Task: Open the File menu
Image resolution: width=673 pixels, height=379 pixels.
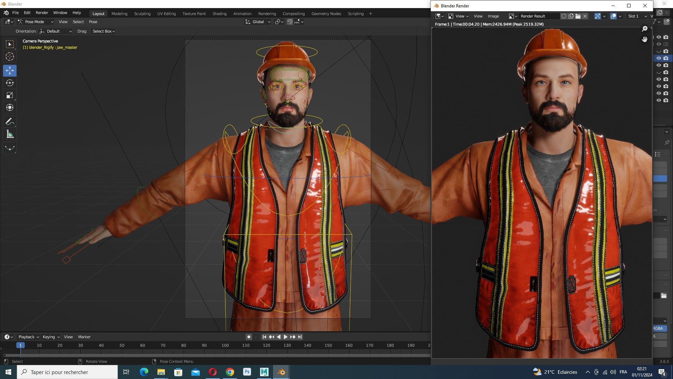Action: (x=15, y=13)
